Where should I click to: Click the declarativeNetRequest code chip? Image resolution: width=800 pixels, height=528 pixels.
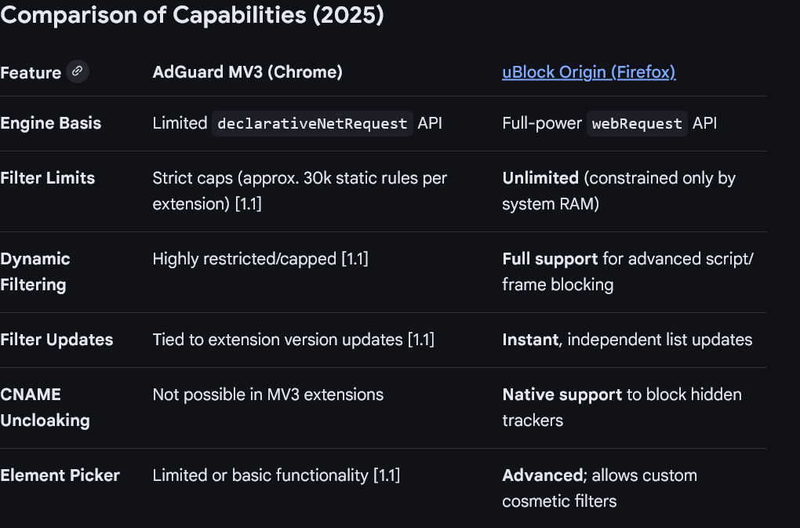click(312, 123)
